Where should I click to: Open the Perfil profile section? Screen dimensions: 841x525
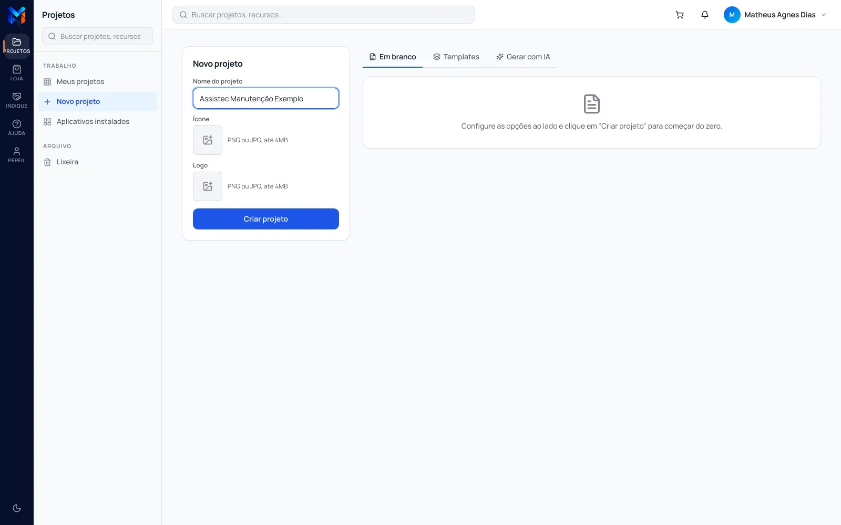coord(17,155)
